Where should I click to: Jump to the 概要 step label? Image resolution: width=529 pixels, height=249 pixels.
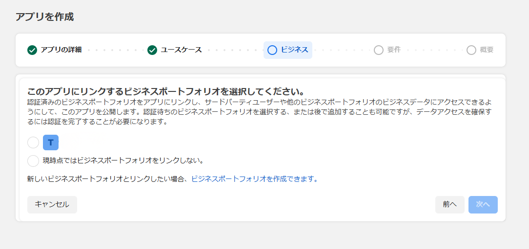click(487, 50)
